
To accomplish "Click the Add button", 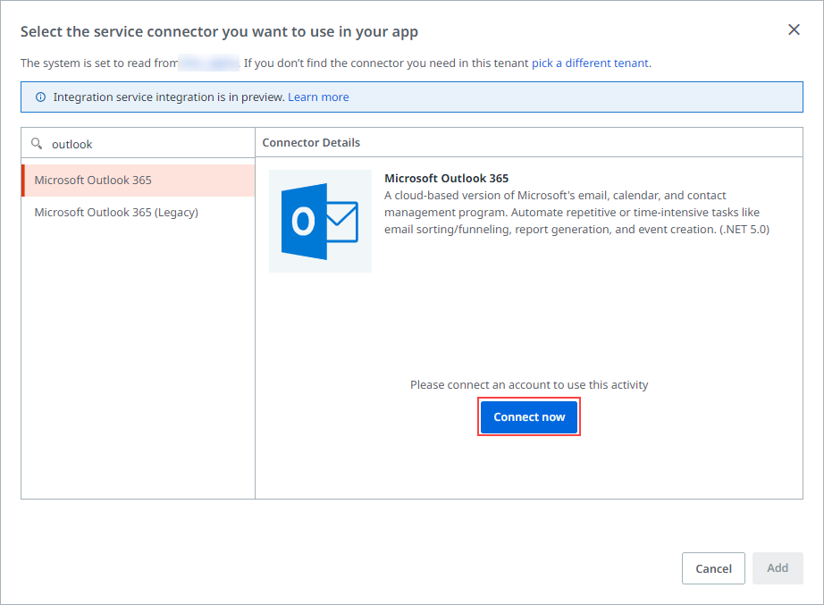I will [x=778, y=568].
